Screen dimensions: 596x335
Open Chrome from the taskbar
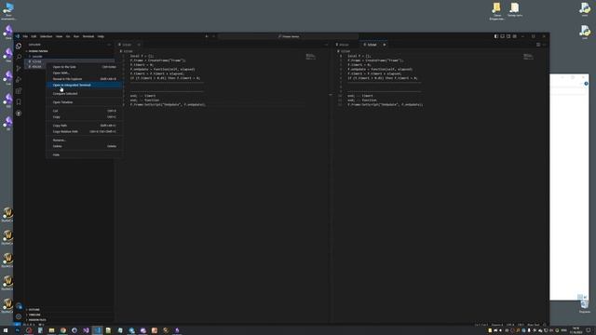63,330
